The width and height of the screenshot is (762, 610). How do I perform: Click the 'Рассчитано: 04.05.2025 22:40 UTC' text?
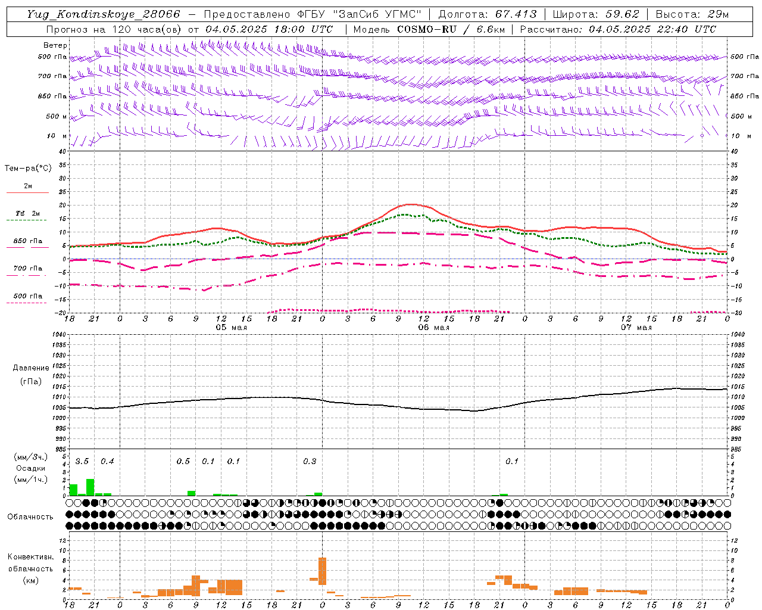click(x=618, y=29)
